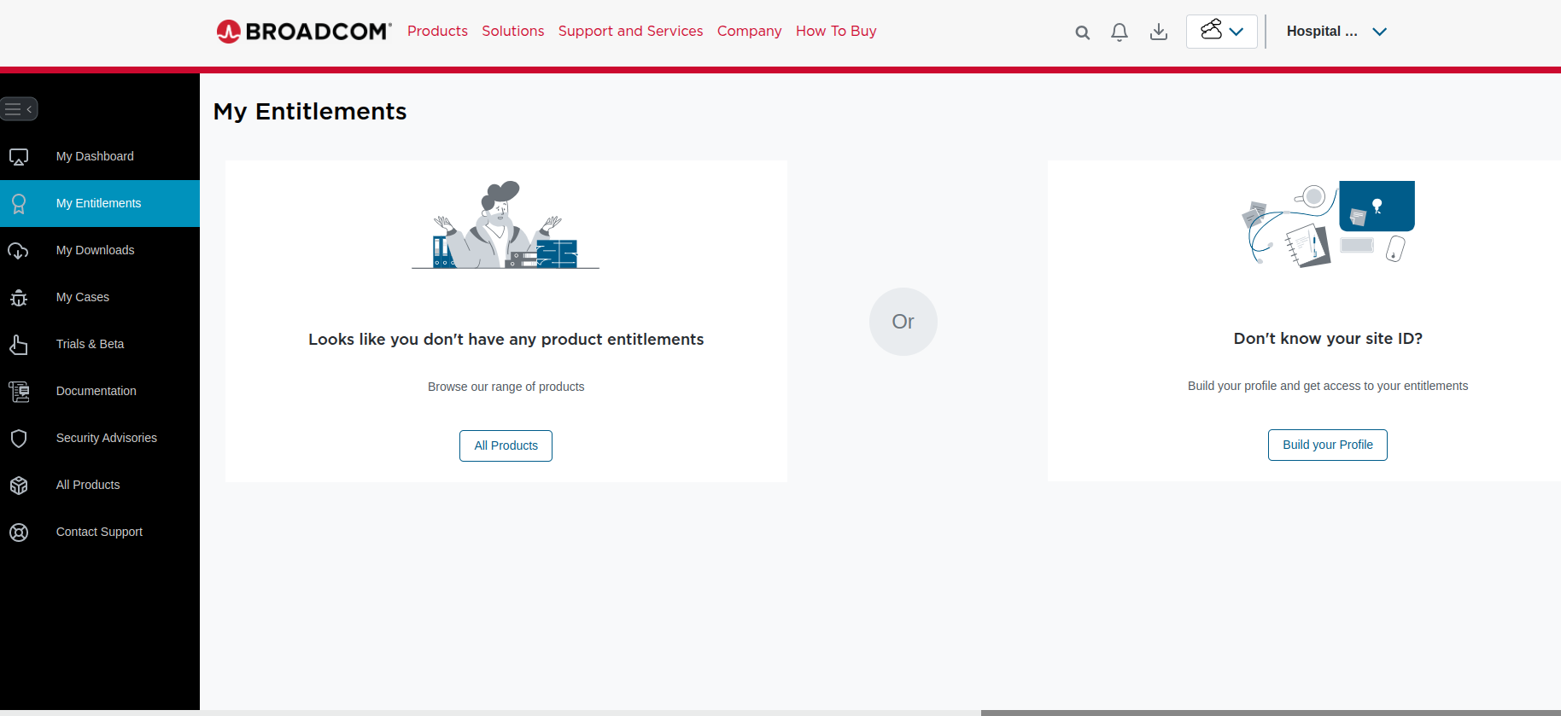Open the How To Buy menu
Viewport: 1561px width, 716px height.
click(x=836, y=31)
